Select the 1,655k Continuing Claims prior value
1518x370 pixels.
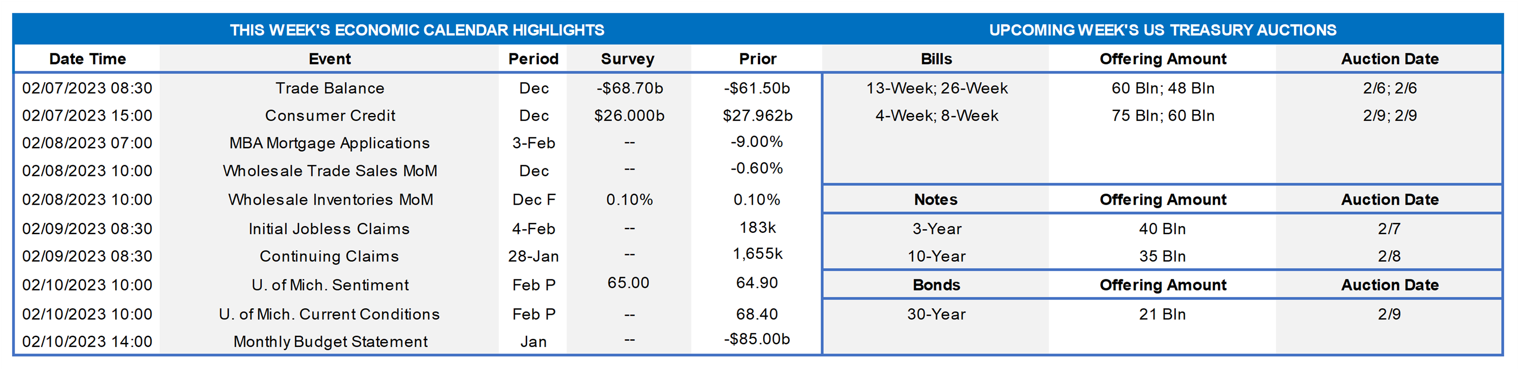coord(757,254)
